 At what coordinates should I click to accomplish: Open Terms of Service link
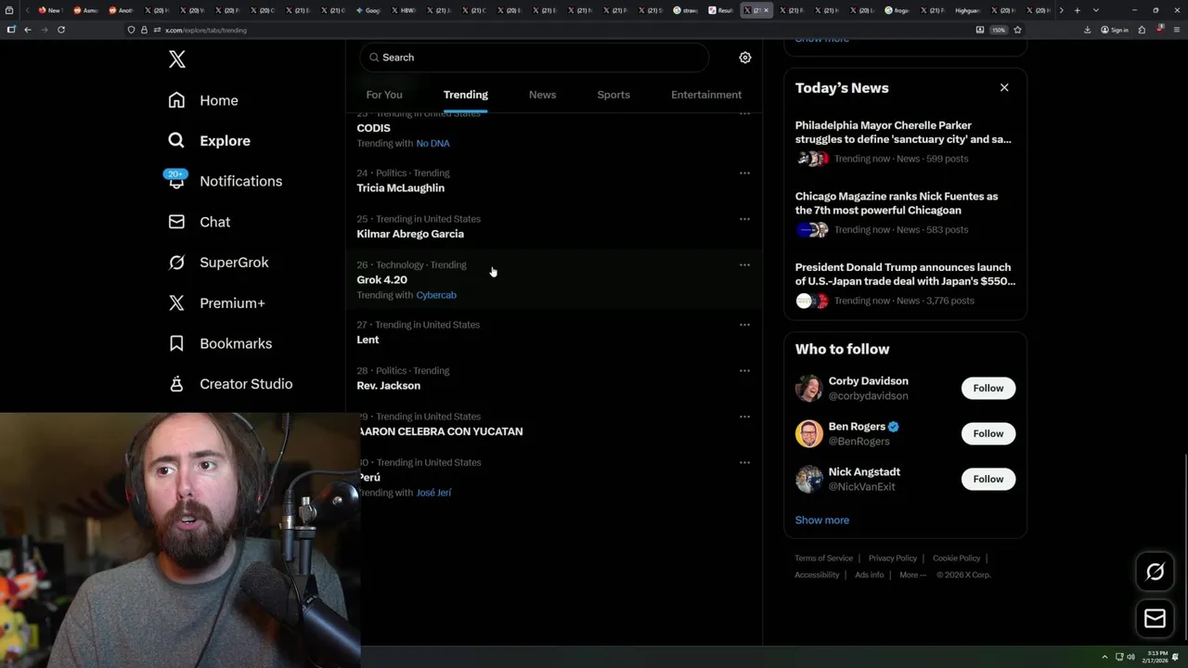tap(823, 559)
